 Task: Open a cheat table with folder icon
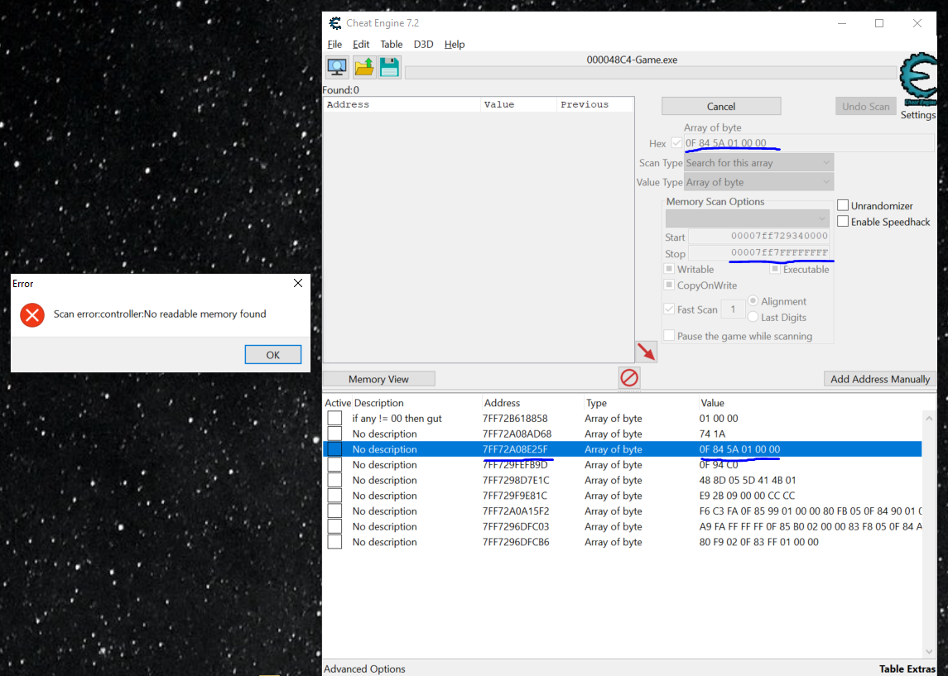click(x=364, y=67)
